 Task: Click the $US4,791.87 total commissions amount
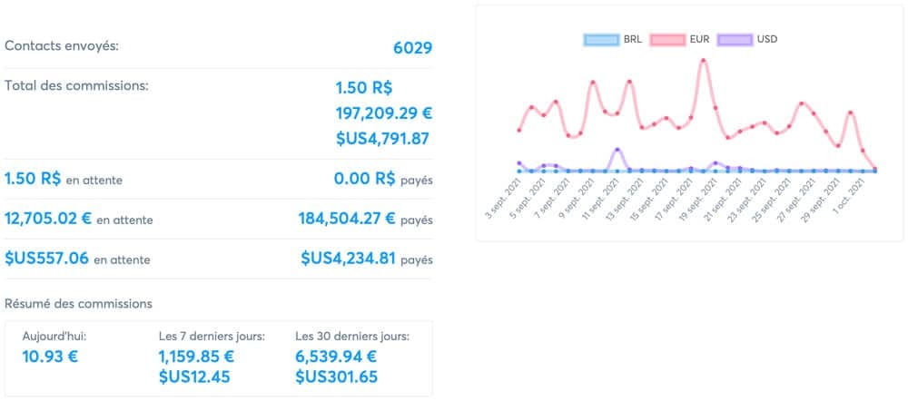point(382,139)
